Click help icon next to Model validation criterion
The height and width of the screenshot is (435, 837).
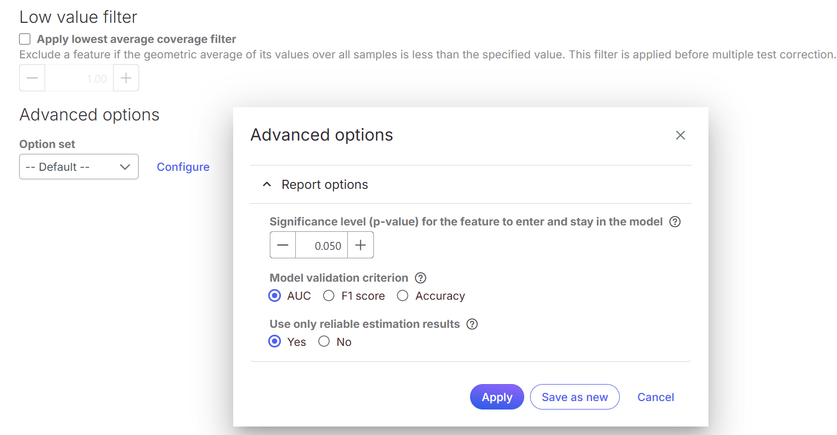pos(420,278)
